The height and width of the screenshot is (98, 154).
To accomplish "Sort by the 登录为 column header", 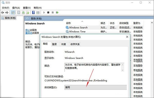I will [138, 23].
